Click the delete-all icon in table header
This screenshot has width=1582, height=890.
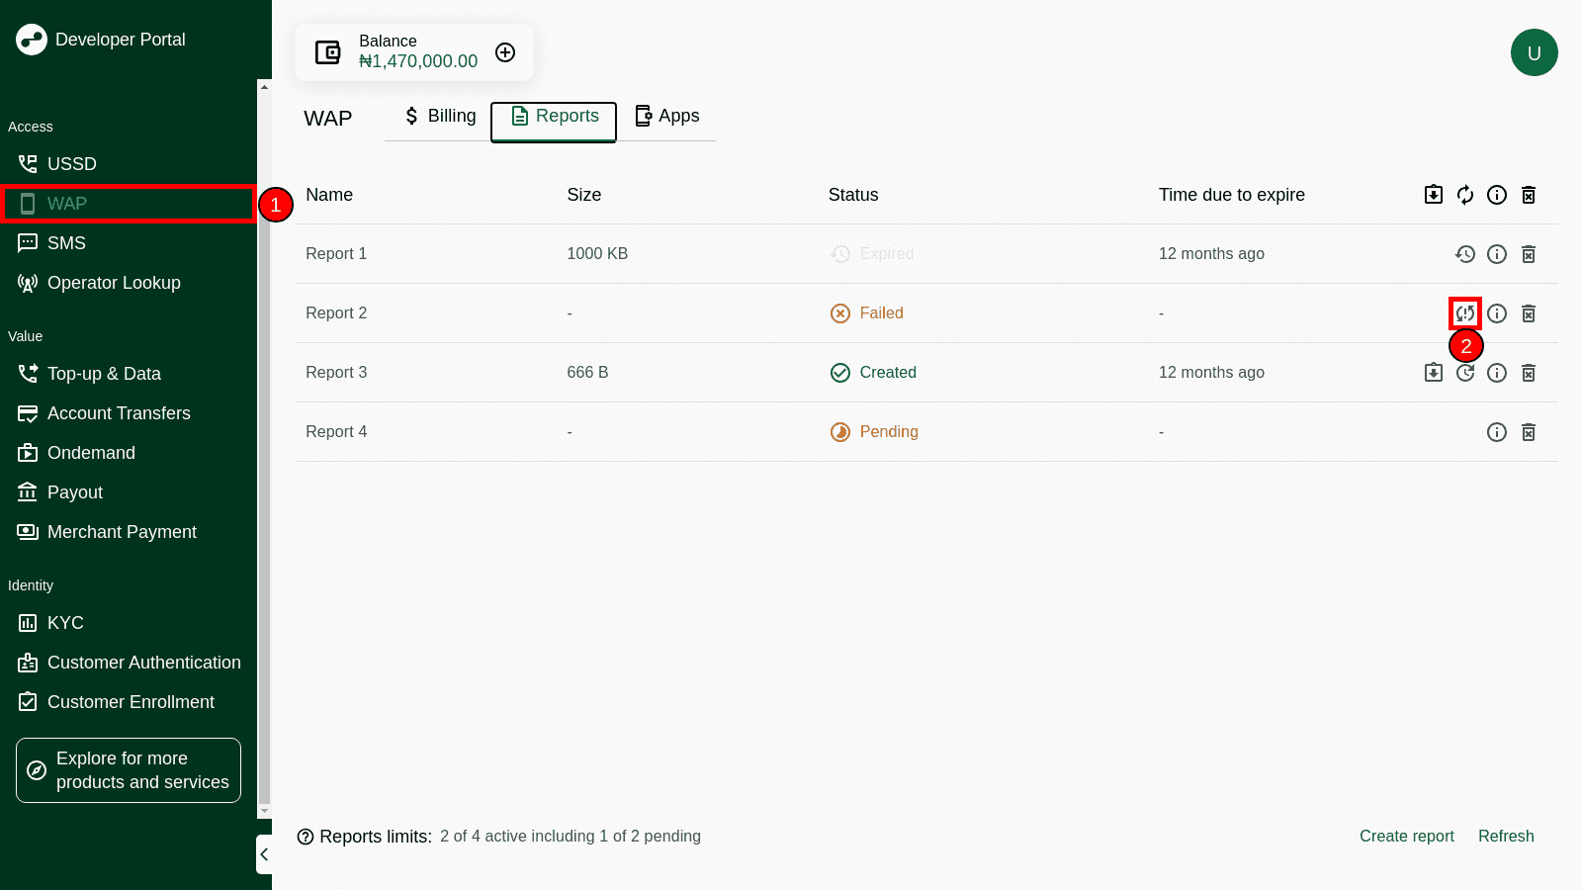point(1529,195)
